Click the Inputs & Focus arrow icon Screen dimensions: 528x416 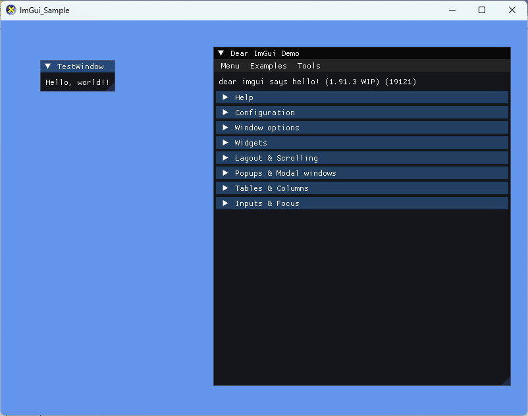click(226, 203)
